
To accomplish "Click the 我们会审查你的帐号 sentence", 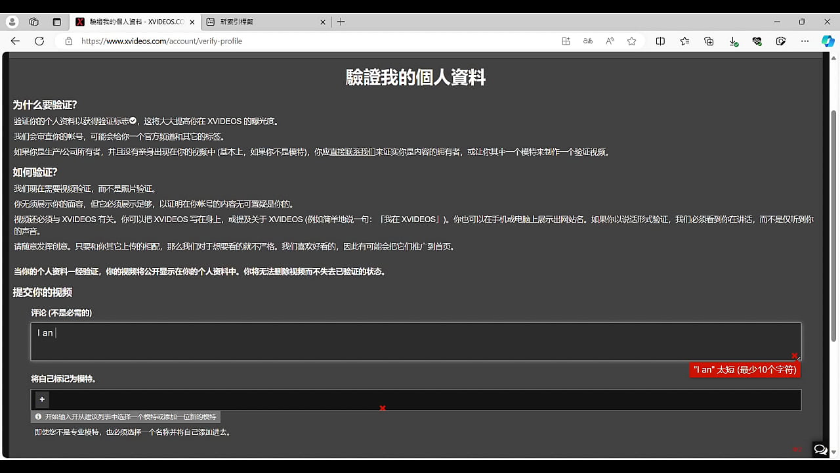I will [119, 137].
